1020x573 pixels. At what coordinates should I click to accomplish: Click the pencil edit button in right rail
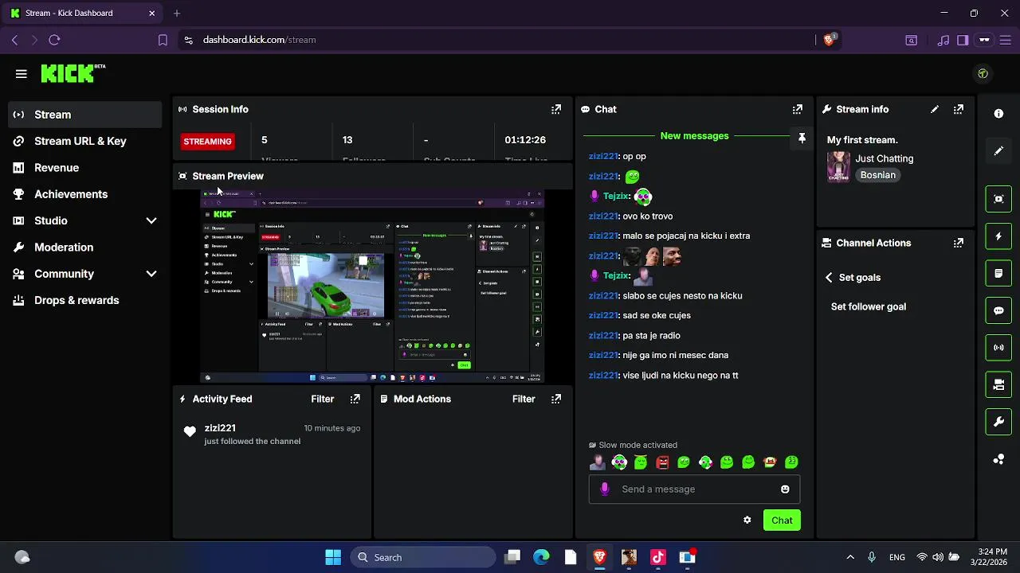pyautogui.click(x=998, y=150)
